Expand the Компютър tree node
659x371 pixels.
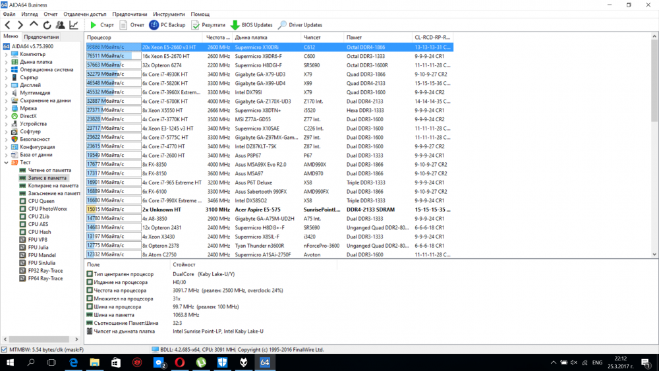click(x=7, y=54)
